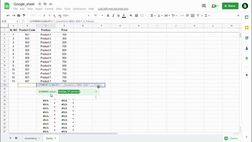Open the comment history icon
Image resolution: width=252 pixels, height=142 pixels.
(x=204, y=6)
